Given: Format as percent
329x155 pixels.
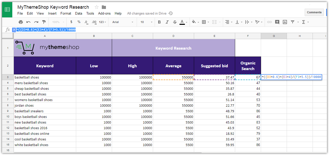Looking at the screenshot, I should pos(79,22).
